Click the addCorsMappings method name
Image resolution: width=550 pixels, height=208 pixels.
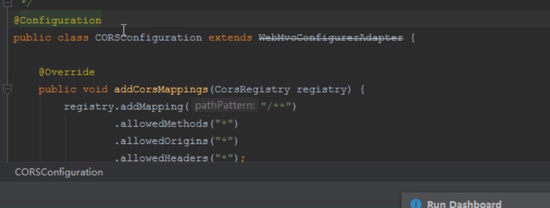[161, 89]
